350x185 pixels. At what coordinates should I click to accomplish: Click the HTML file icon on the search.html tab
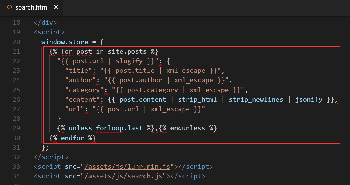point(9,7)
